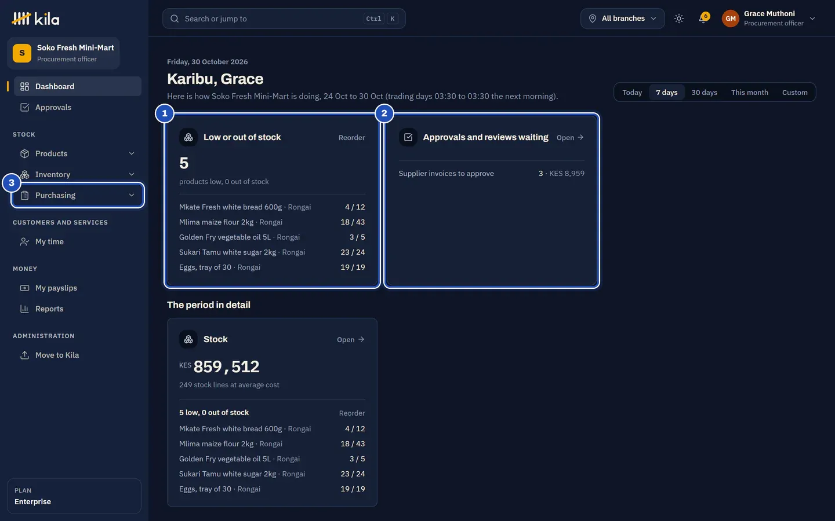Viewport: 835px width, 521px height.
Task: Click Reorder in Low or out of stock card
Action: (351, 138)
